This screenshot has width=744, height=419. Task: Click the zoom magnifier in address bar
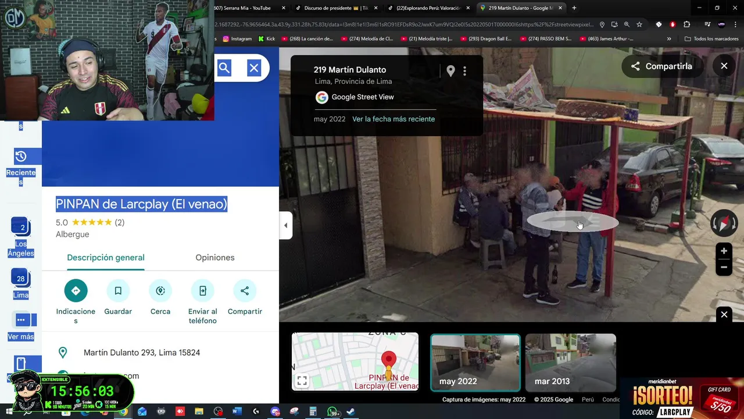pyautogui.click(x=627, y=24)
